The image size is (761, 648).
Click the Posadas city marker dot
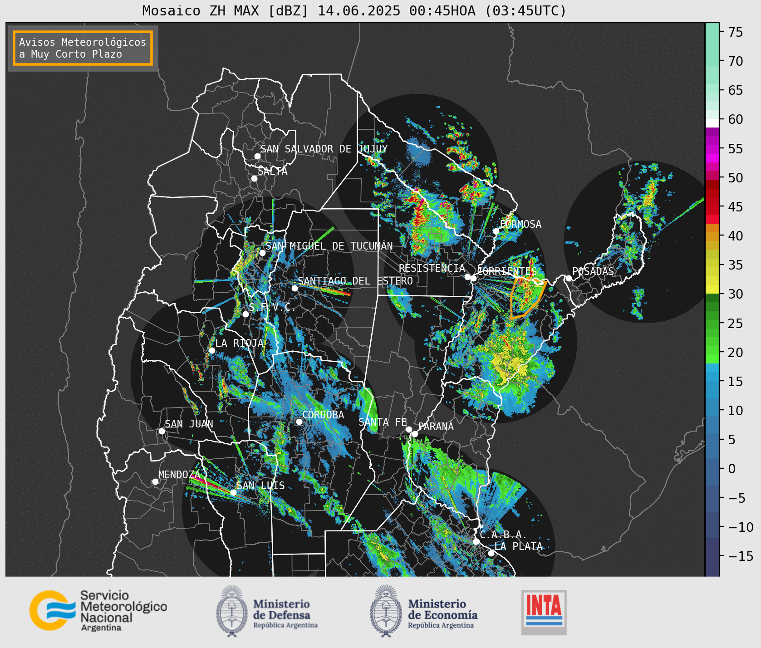click(569, 278)
